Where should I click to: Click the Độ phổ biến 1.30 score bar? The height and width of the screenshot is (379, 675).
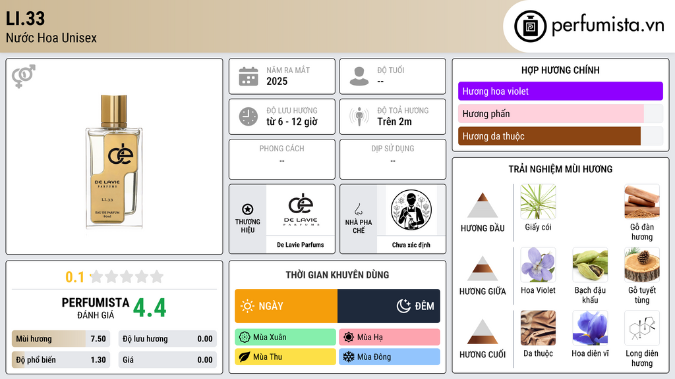tap(61, 360)
